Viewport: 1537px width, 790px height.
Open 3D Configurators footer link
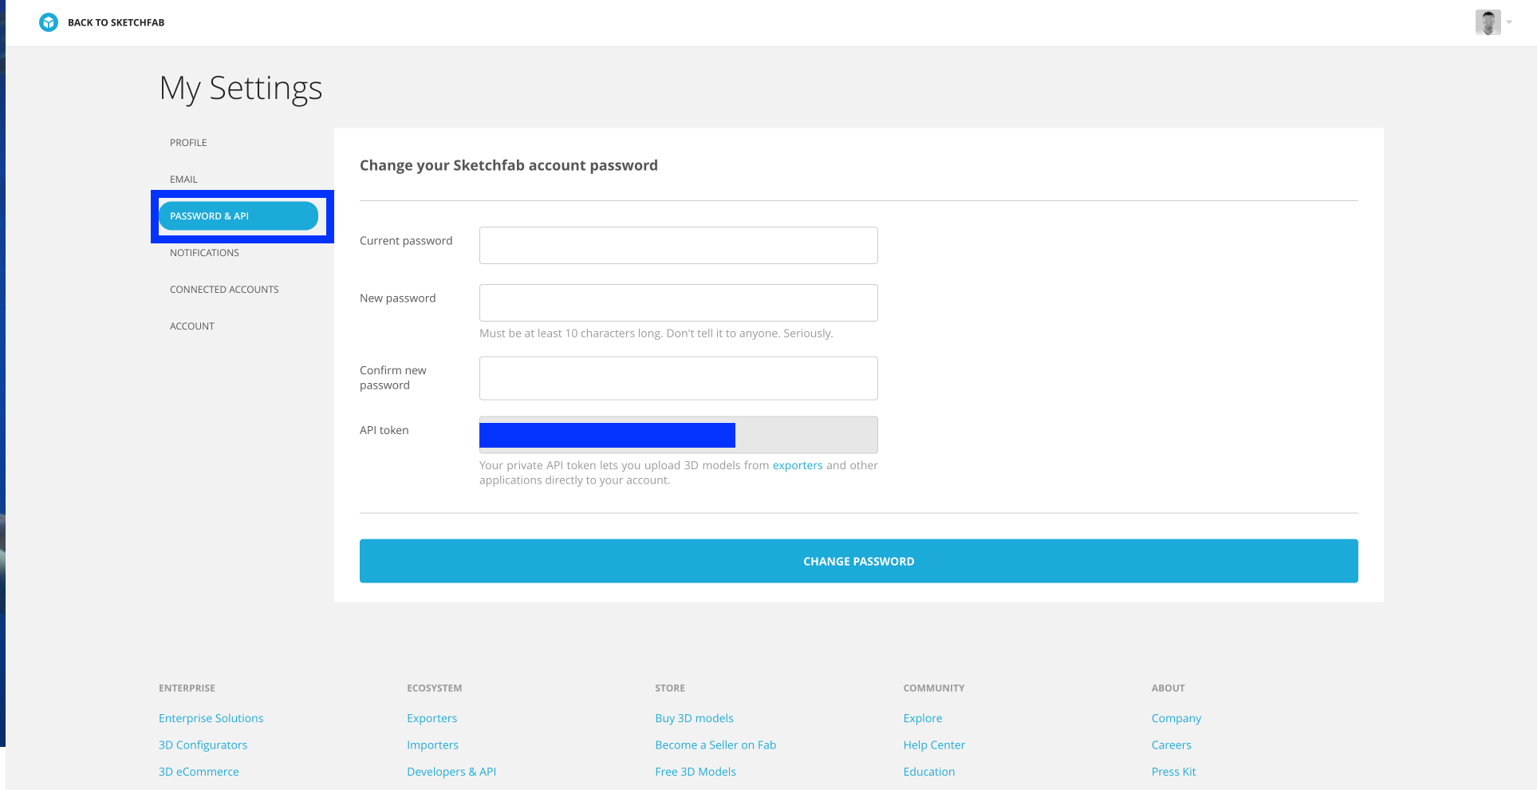[203, 745]
